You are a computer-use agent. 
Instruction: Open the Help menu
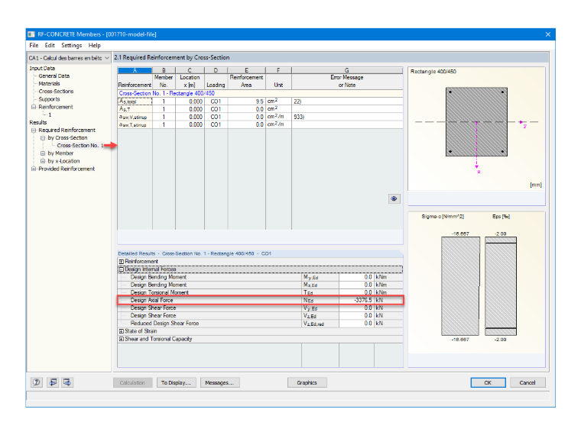click(95, 45)
